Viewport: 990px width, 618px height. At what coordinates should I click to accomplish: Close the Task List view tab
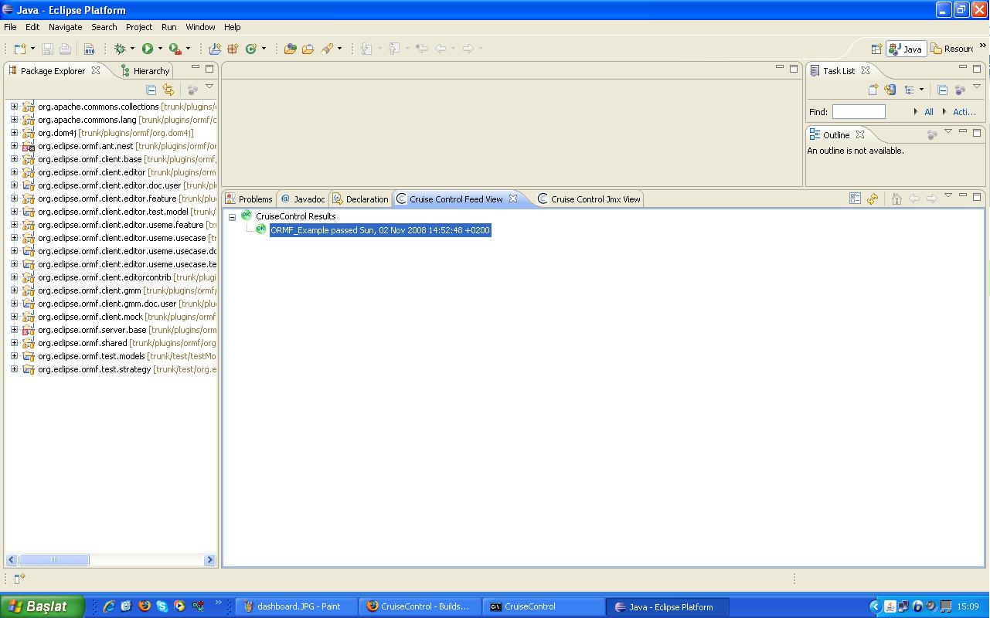tap(866, 70)
